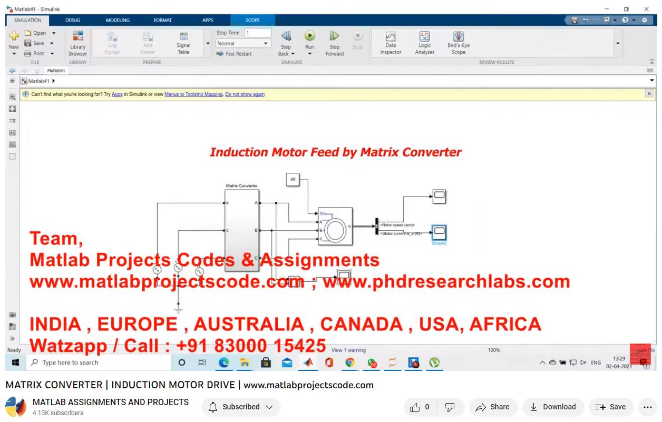Expand the Open dropdown arrow
This screenshot has height=422, width=662.
[54, 33]
